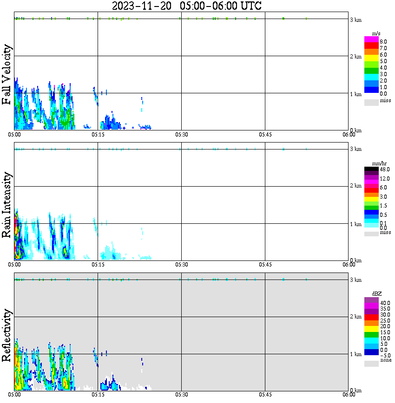Viewport: 395px width, 403px height.
Task: Select the red swatch in Reflectivity legend
Action: tap(371, 318)
